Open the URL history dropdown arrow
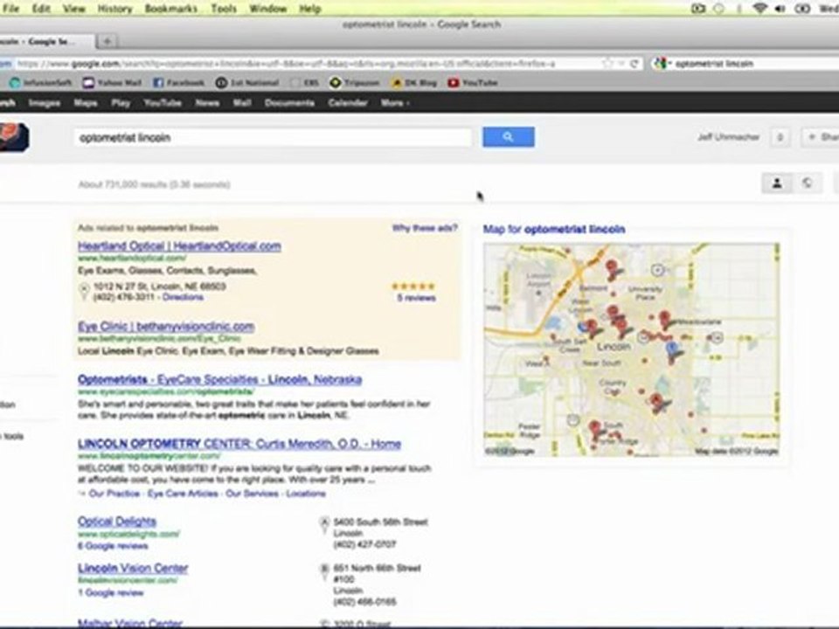The height and width of the screenshot is (629, 839). (x=621, y=64)
